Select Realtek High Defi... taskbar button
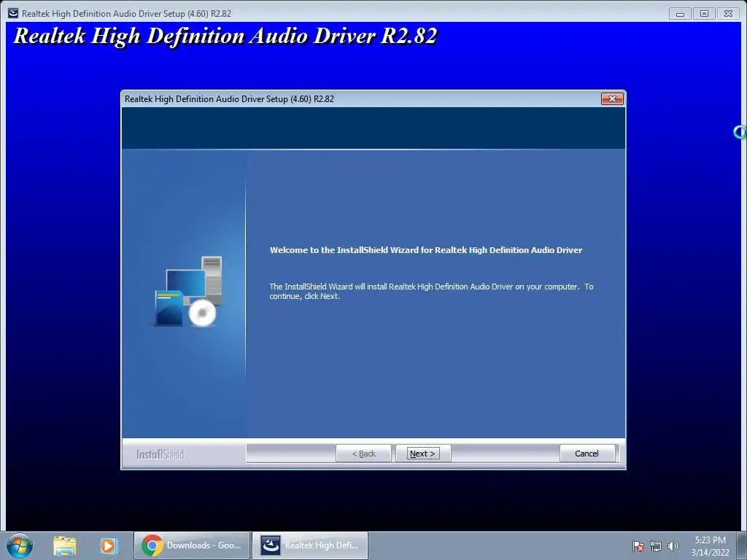Viewport: 747px width, 560px height. point(310,545)
